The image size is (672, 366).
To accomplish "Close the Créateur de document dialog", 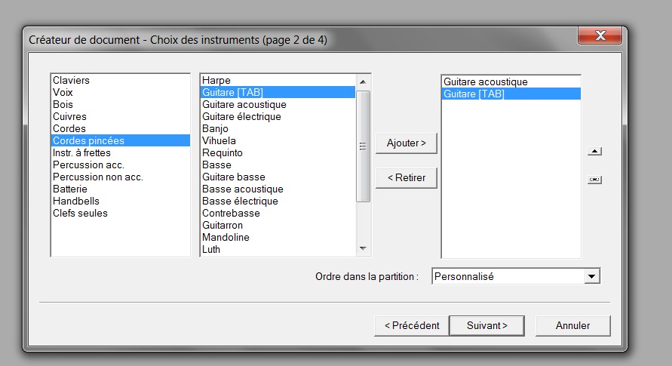I will [x=600, y=36].
